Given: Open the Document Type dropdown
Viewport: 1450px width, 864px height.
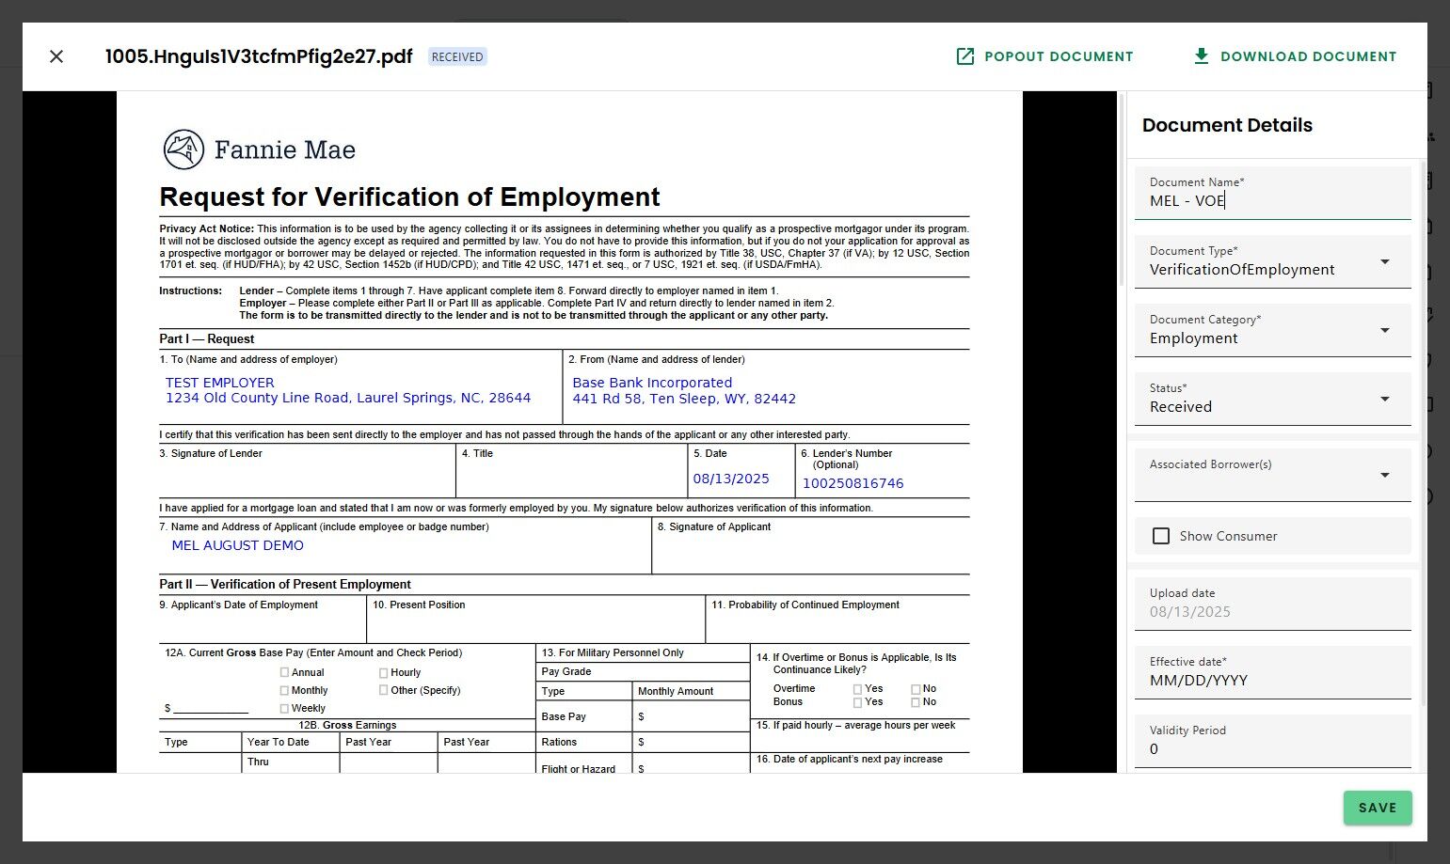Looking at the screenshot, I should pyautogui.click(x=1272, y=261).
